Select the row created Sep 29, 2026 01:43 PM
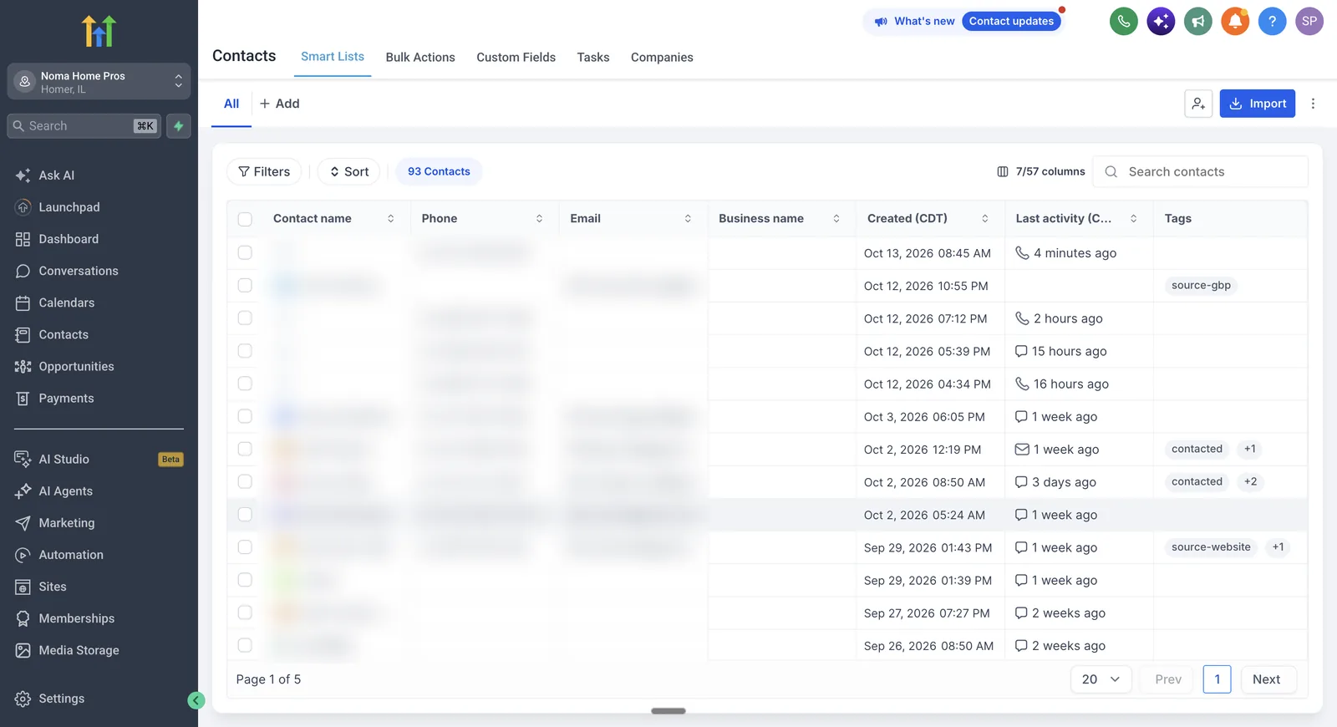This screenshot has width=1337, height=727. [245, 547]
